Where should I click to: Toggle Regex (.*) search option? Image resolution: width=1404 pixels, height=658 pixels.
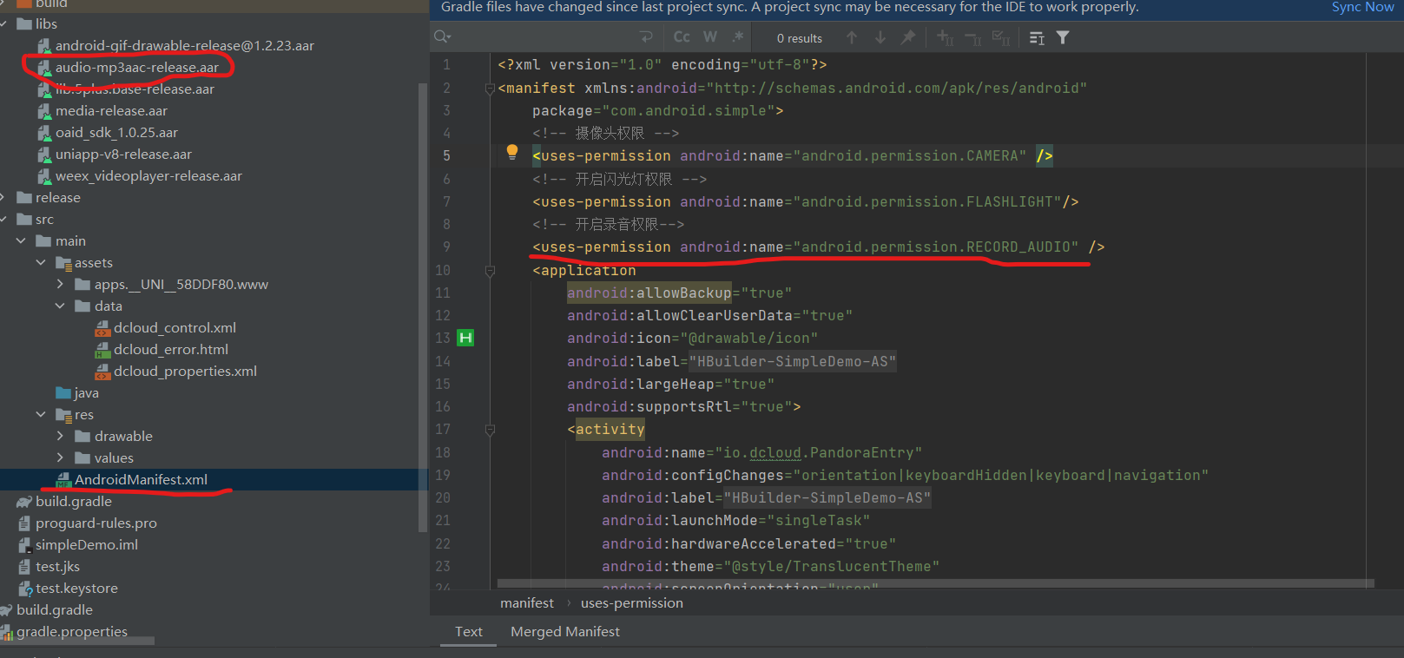click(x=737, y=37)
